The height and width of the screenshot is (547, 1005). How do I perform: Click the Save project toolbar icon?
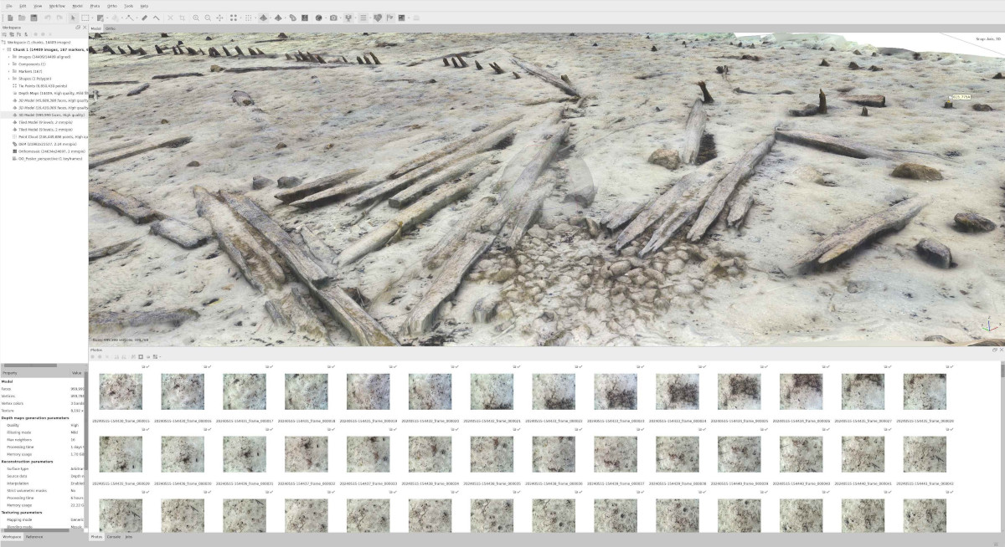[x=33, y=18]
